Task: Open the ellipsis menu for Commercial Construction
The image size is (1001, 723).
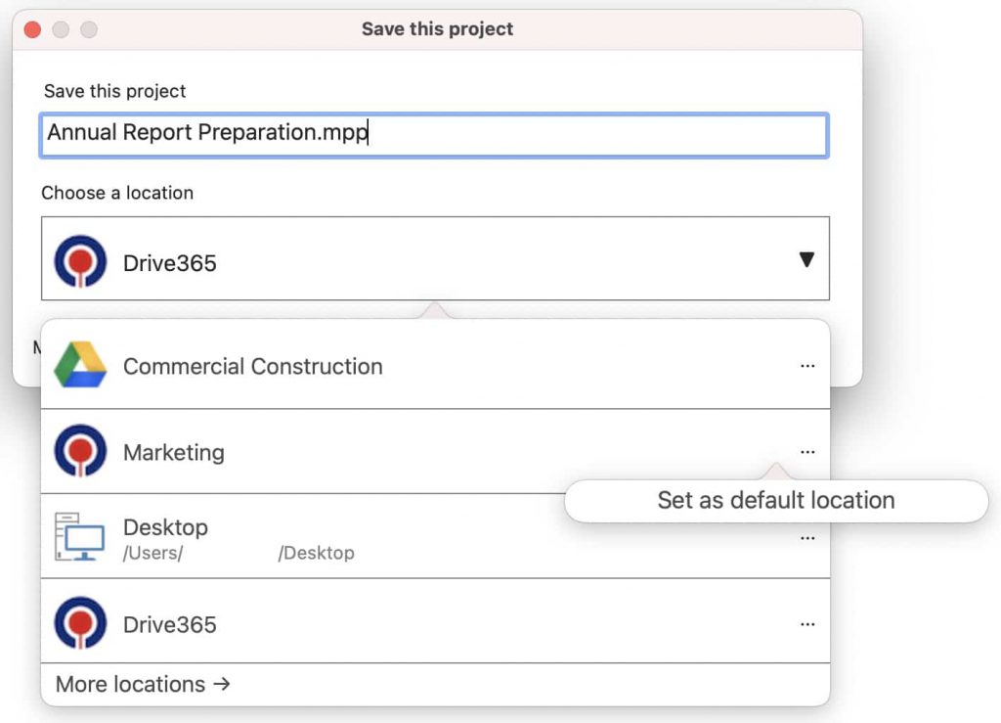Action: point(807,365)
